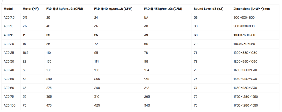Click the ACD 50 model cell
Screen dimensions: 282x112
click(x=8, y=79)
